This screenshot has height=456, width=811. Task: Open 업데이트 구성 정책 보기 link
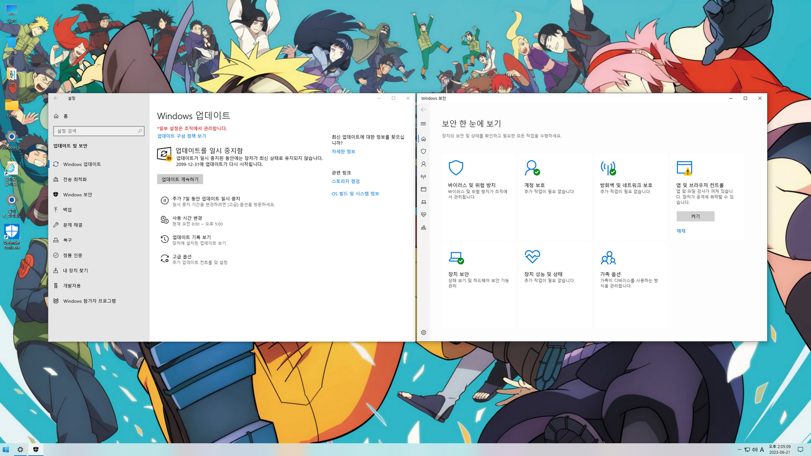(x=181, y=136)
